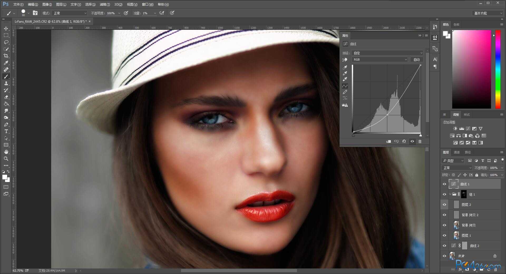Click the white point slider under histogram
The height and width of the screenshot is (274, 506).
click(421, 135)
